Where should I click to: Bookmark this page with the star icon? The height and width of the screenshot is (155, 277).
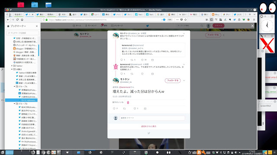coord(186,20)
